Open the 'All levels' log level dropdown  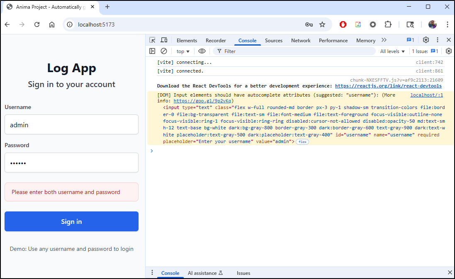(x=392, y=51)
